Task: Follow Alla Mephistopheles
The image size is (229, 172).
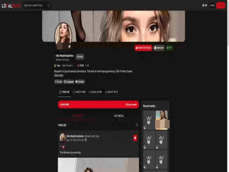Action: (x=80, y=57)
